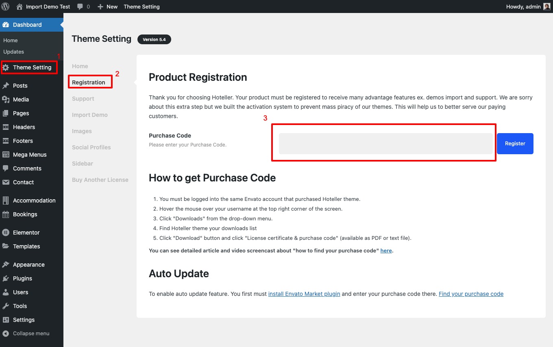553x347 pixels.
Task: Select the Media library icon
Action: point(7,99)
